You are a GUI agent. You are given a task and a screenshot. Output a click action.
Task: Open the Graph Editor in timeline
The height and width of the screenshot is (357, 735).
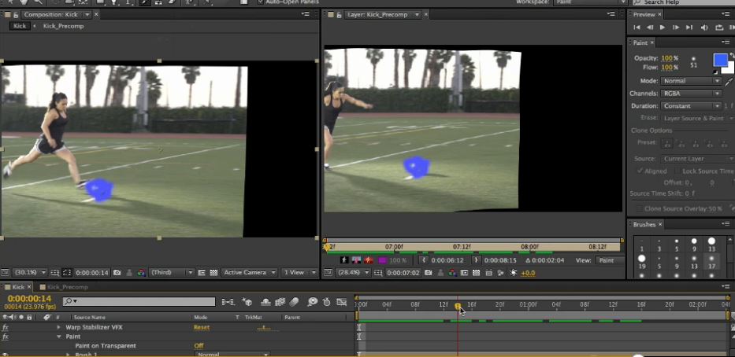pyautogui.click(x=342, y=302)
